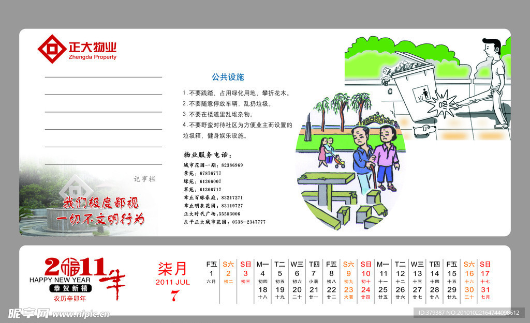
Task: Click the top blank line of the notes area
Action: point(103,77)
